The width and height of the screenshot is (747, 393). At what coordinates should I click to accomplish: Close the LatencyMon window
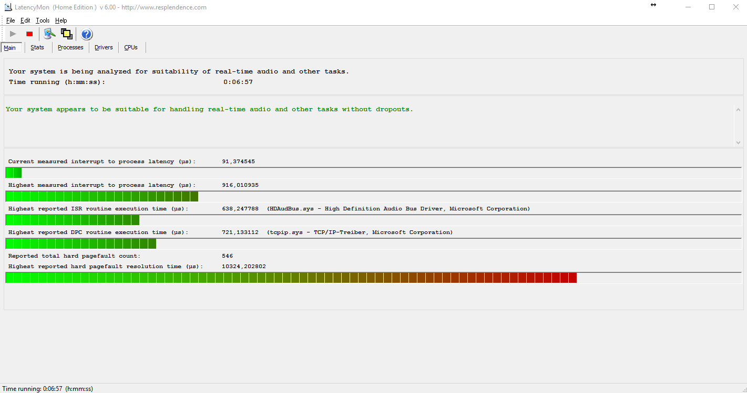pyautogui.click(x=735, y=7)
